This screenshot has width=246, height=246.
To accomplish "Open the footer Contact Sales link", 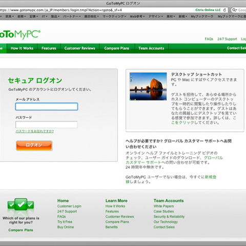I will [x=164, y=227].
